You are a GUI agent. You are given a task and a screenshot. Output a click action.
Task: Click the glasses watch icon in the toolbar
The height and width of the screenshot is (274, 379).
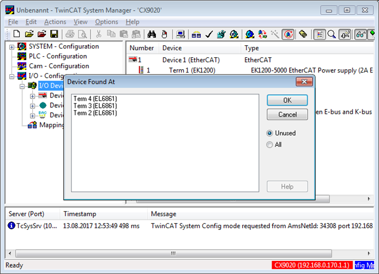(360, 34)
